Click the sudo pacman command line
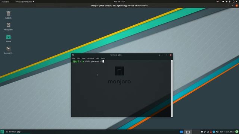The height and width of the screenshot is (134, 239). click(x=87, y=61)
